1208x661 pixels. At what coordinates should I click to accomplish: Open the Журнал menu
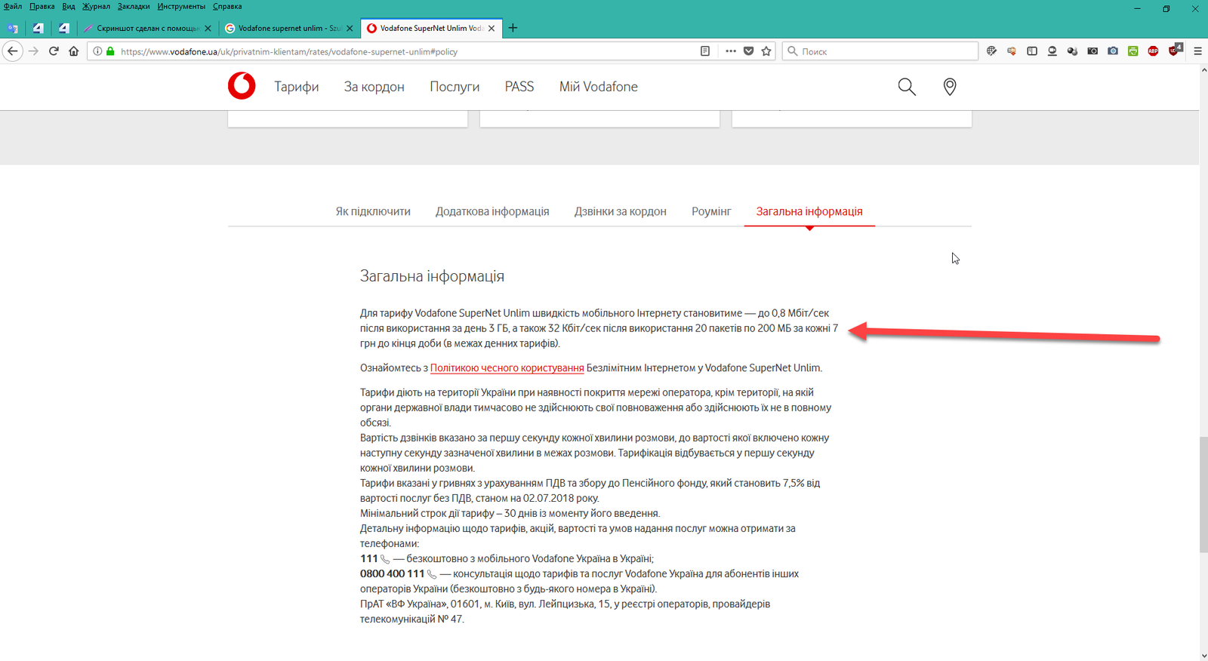click(97, 6)
